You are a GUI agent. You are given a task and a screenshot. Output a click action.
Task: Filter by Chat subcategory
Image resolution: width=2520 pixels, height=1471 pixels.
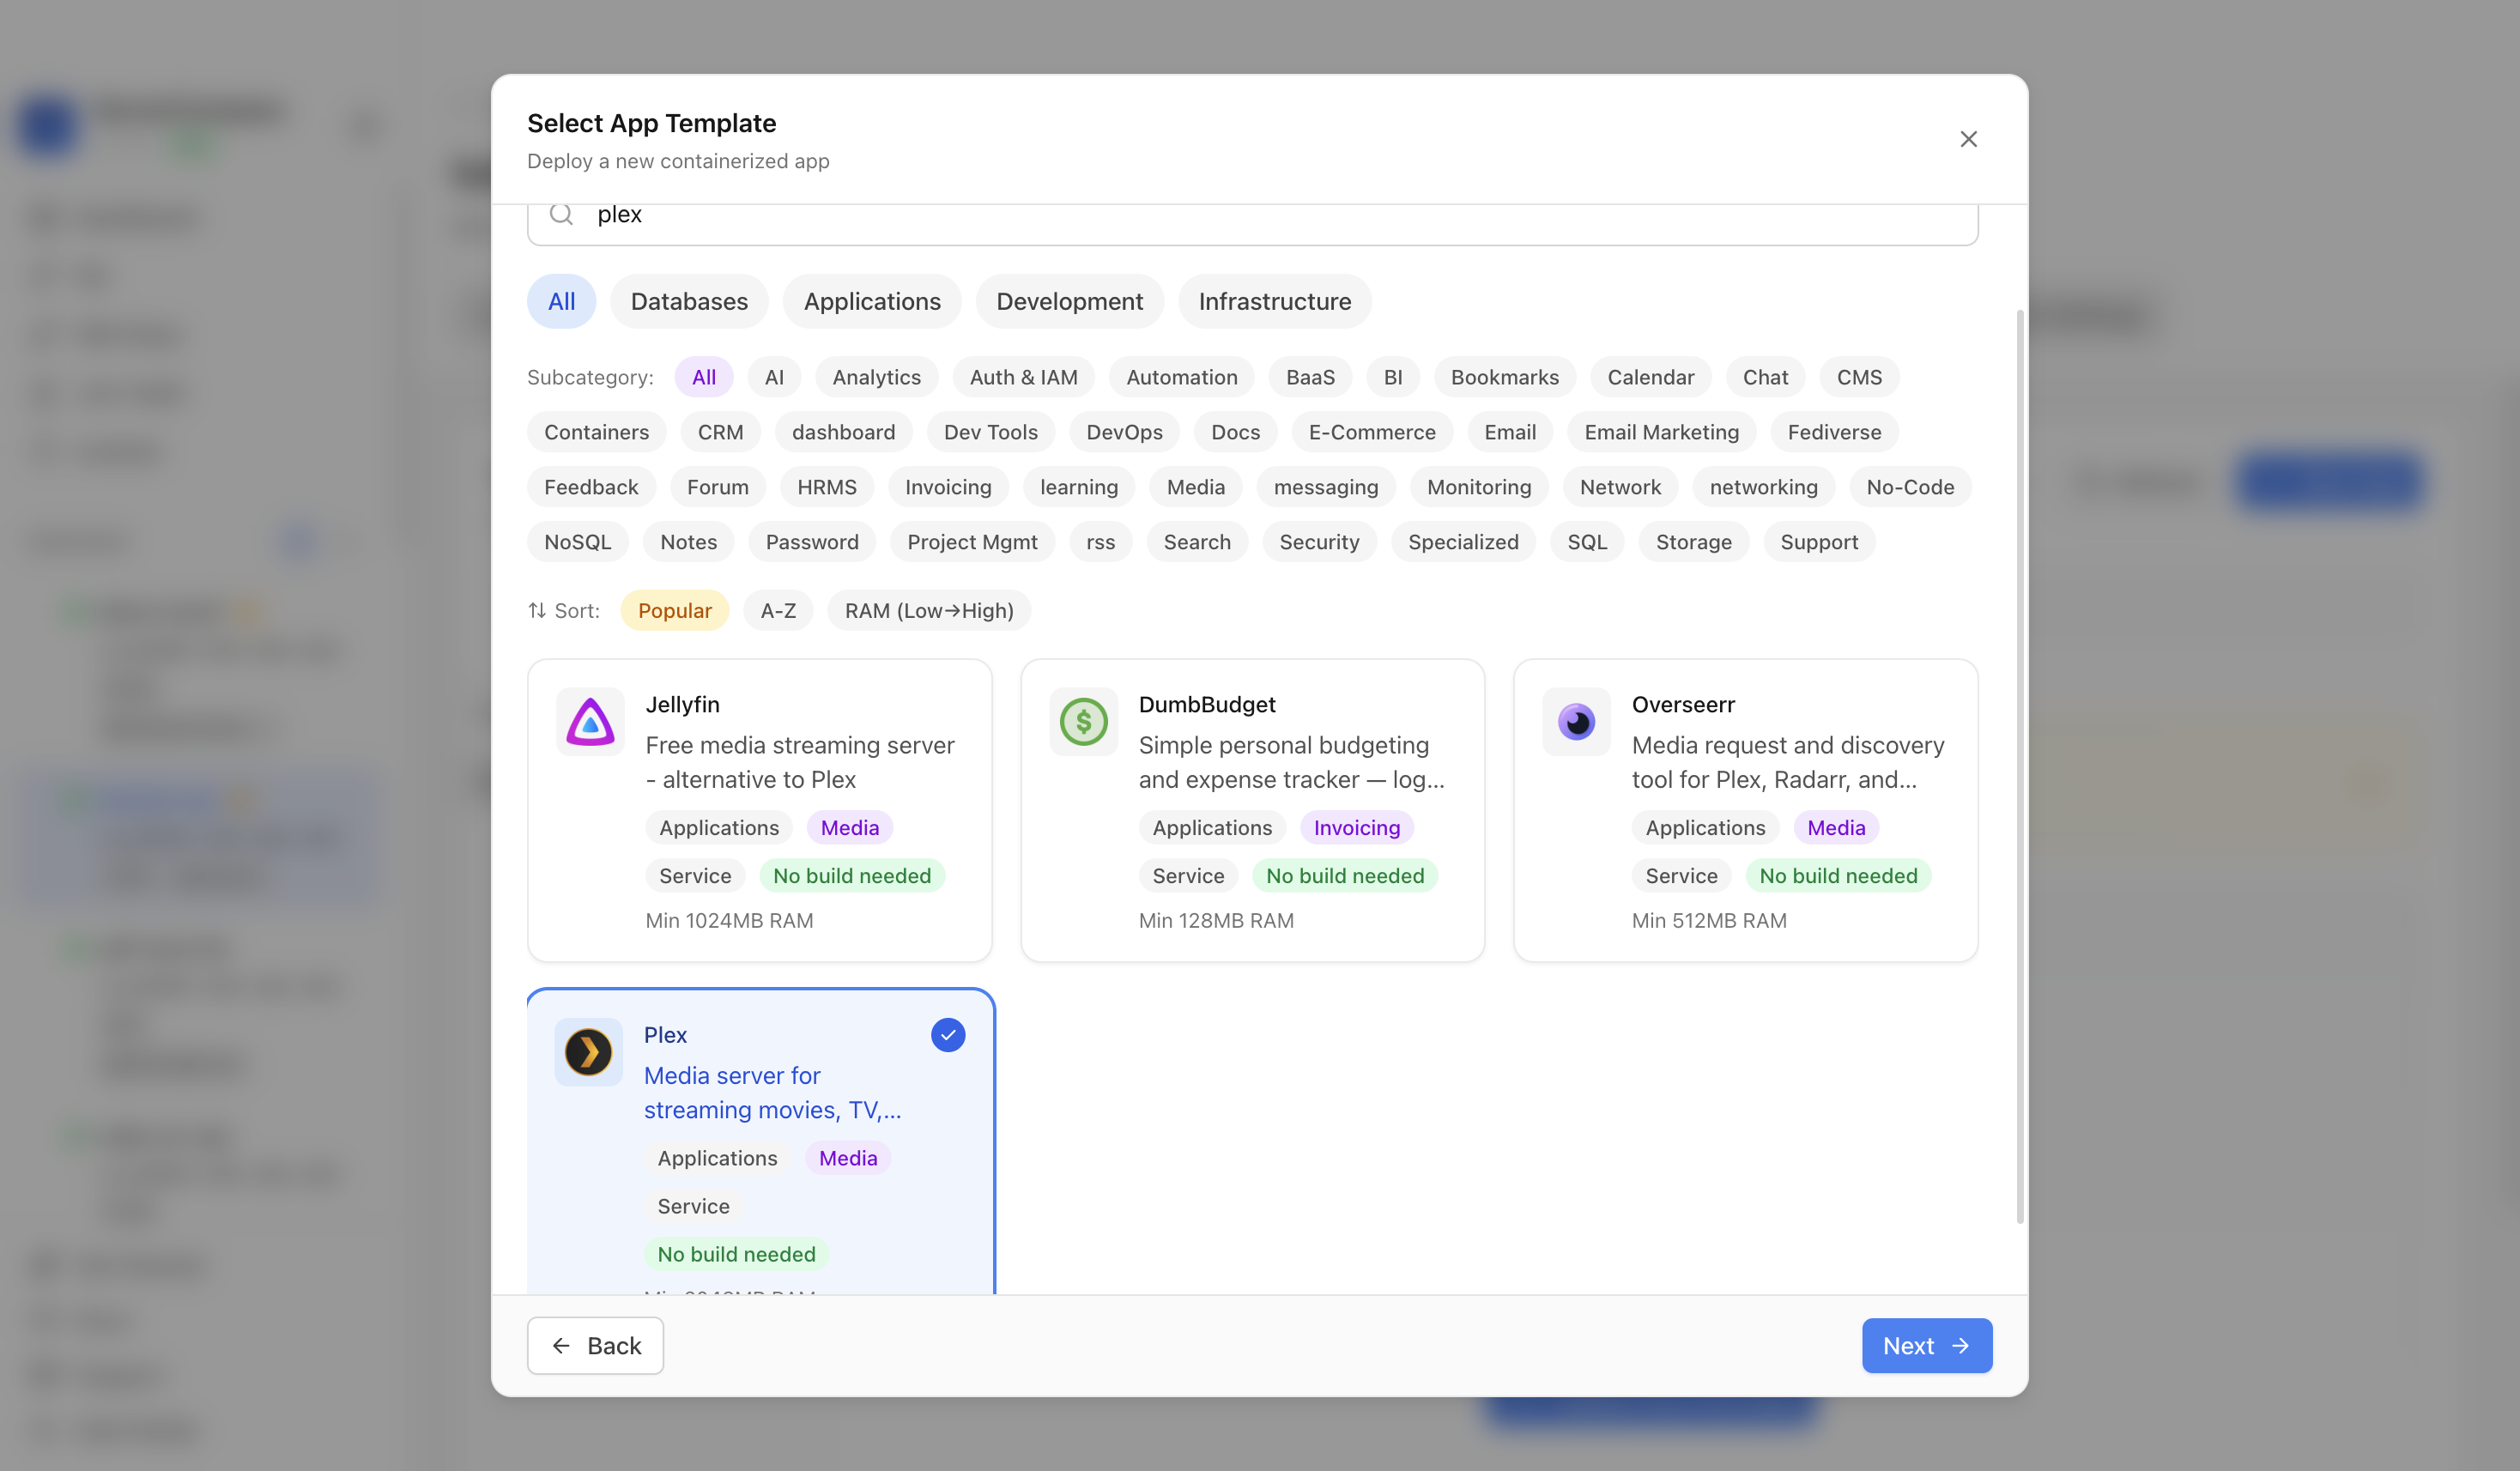pyautogui.click(x=1765, y=377)
